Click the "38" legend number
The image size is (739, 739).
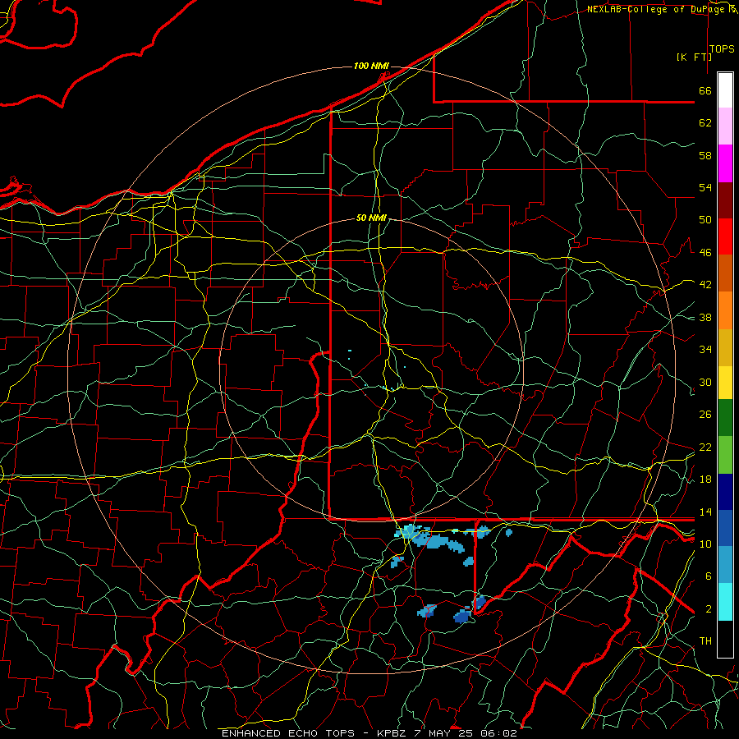(x=705, y=317)
